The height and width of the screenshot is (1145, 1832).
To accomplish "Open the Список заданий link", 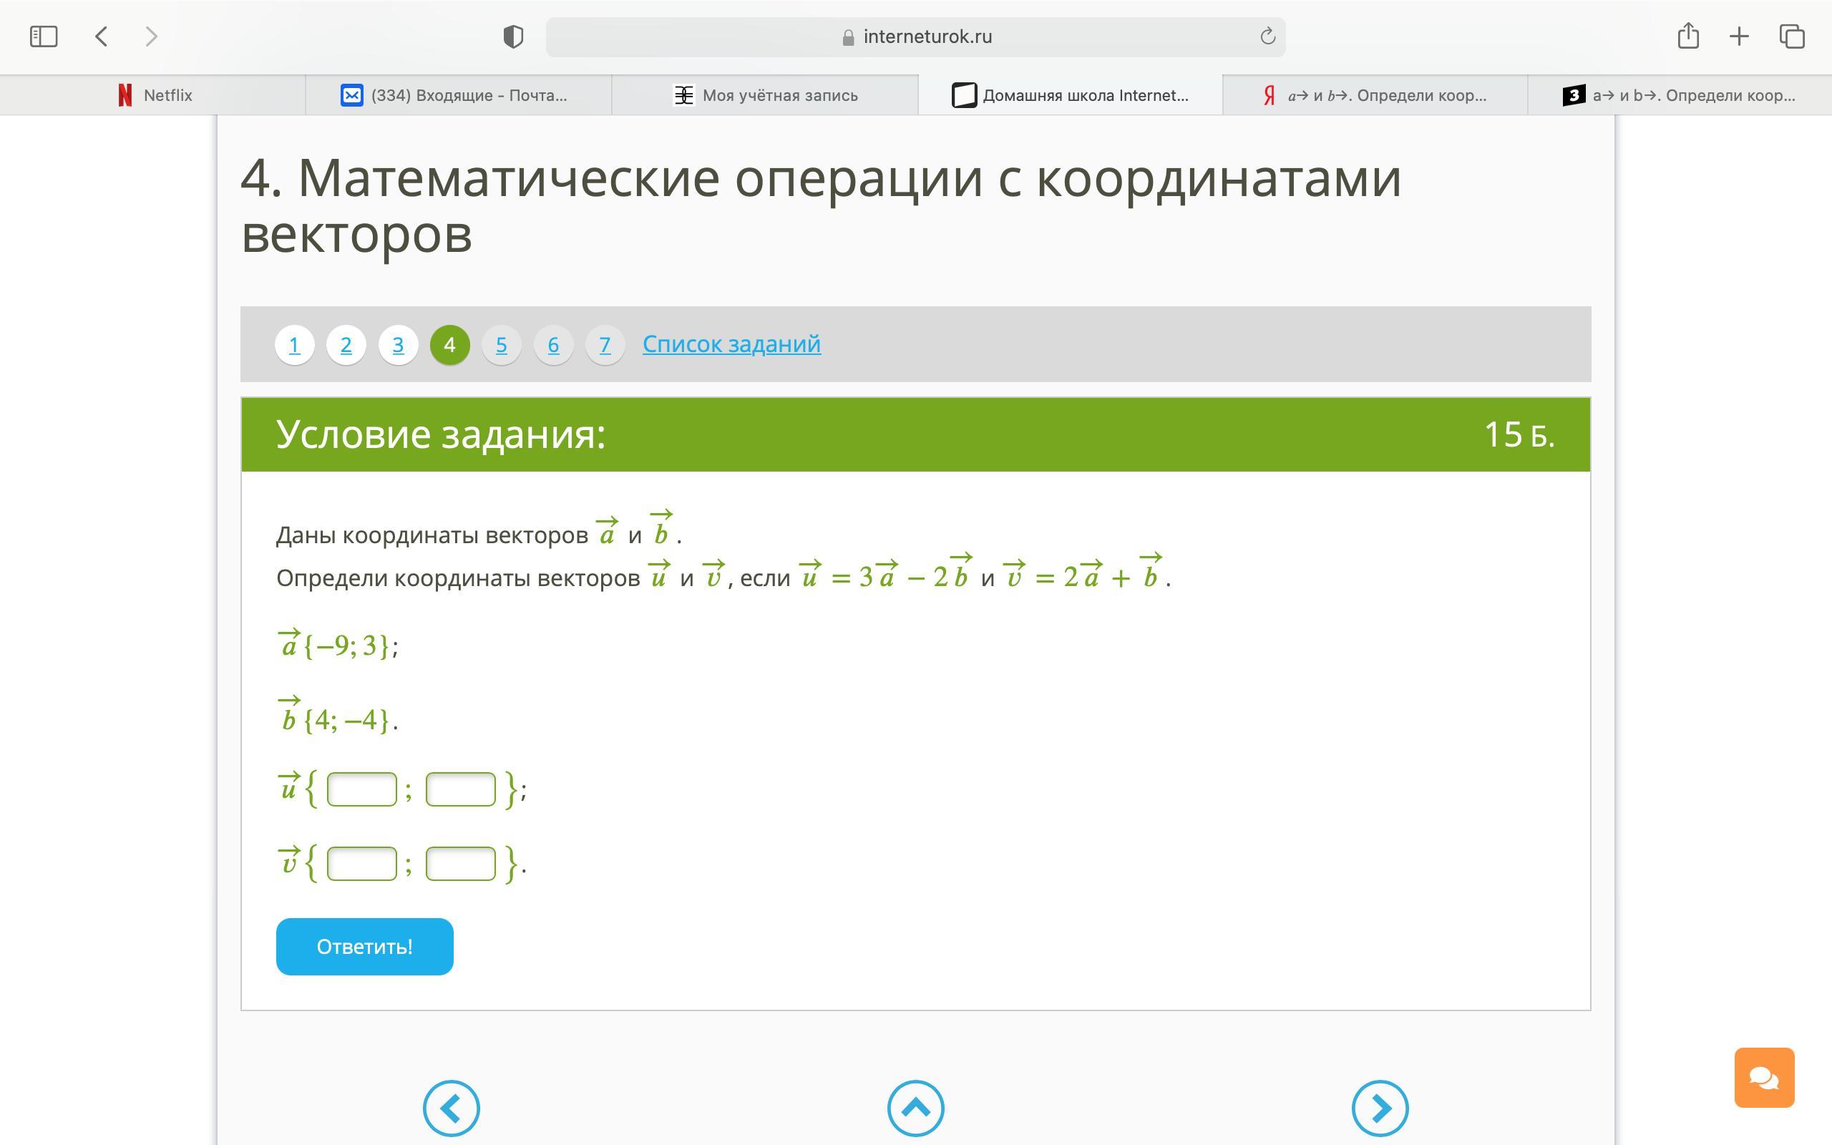I will coord(731,343).
